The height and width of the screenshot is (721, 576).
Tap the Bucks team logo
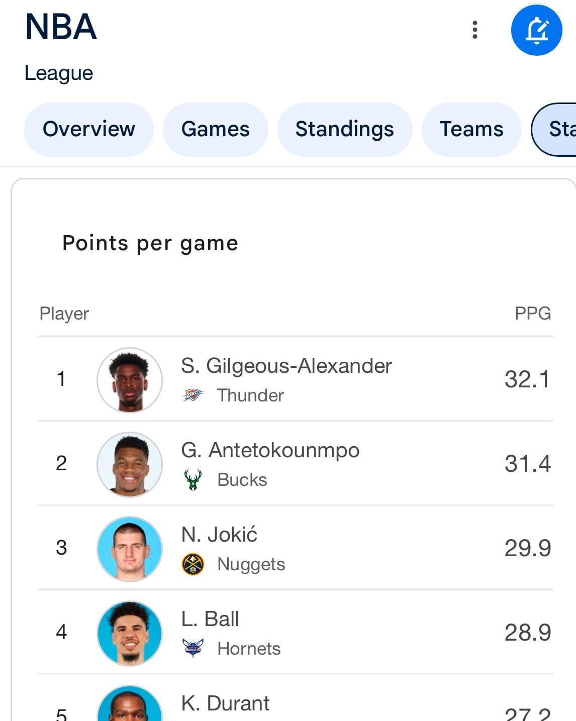(193, 479)
